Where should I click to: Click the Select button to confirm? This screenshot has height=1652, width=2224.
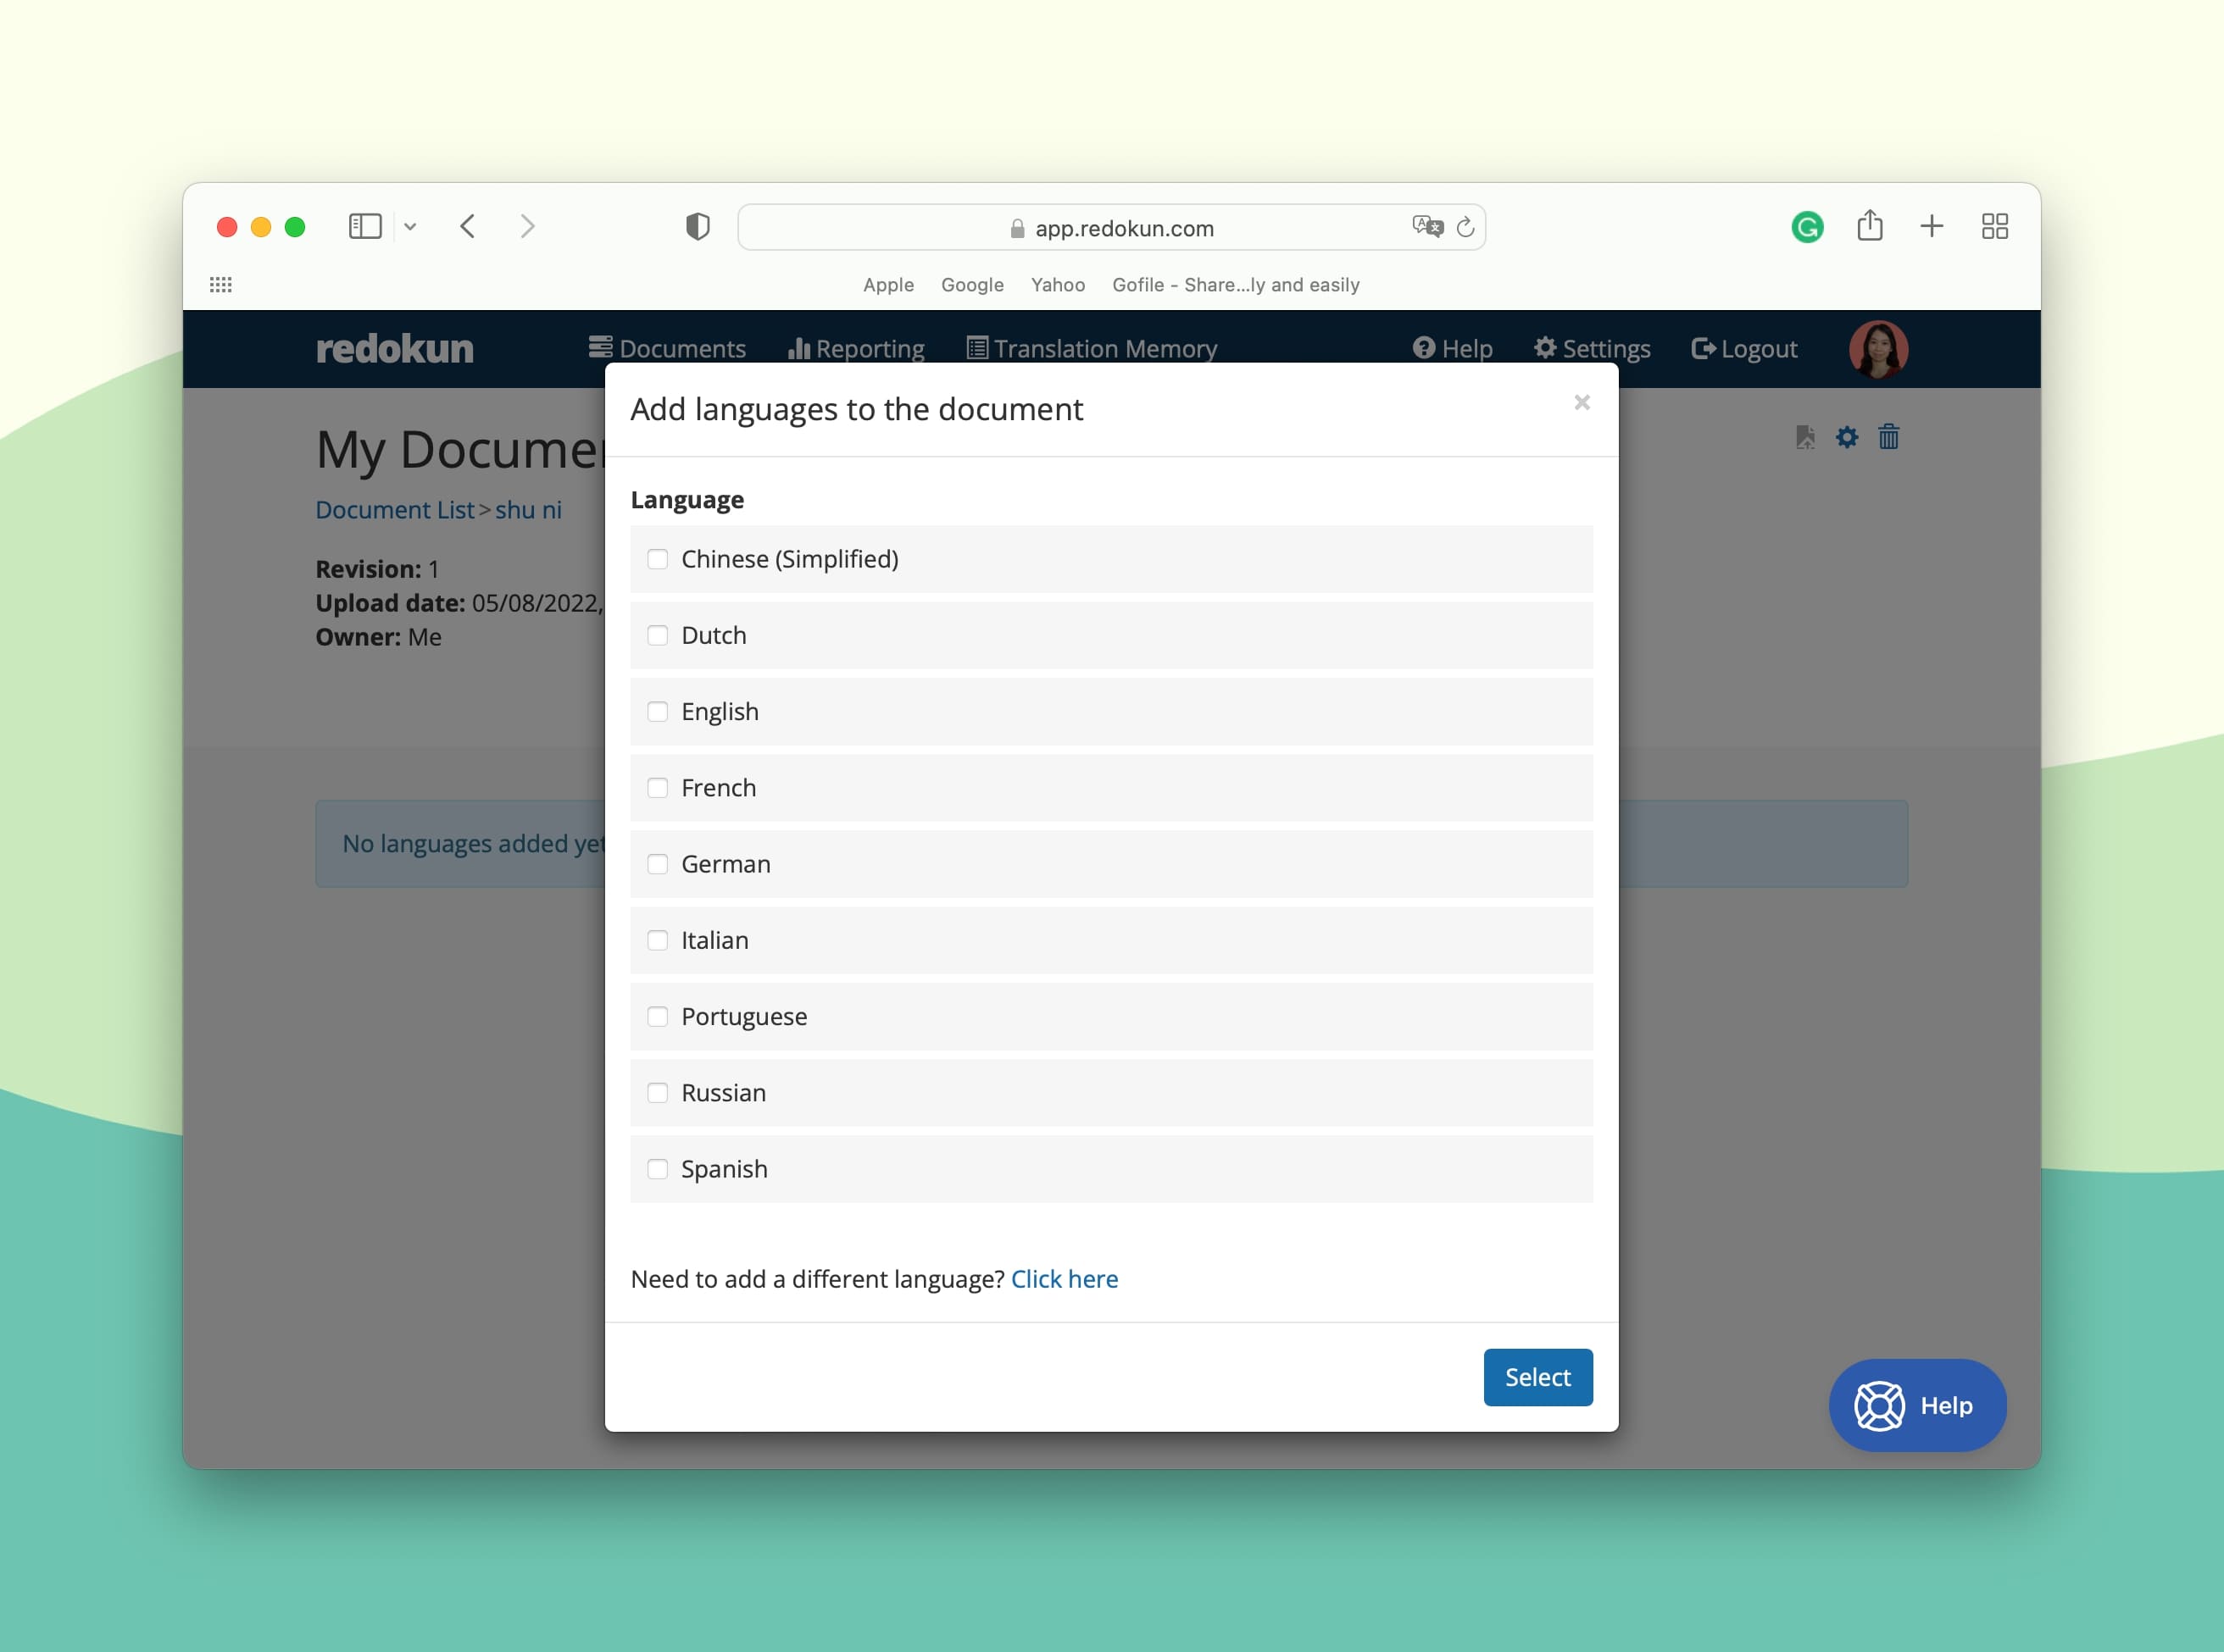click(1537, 1376)
